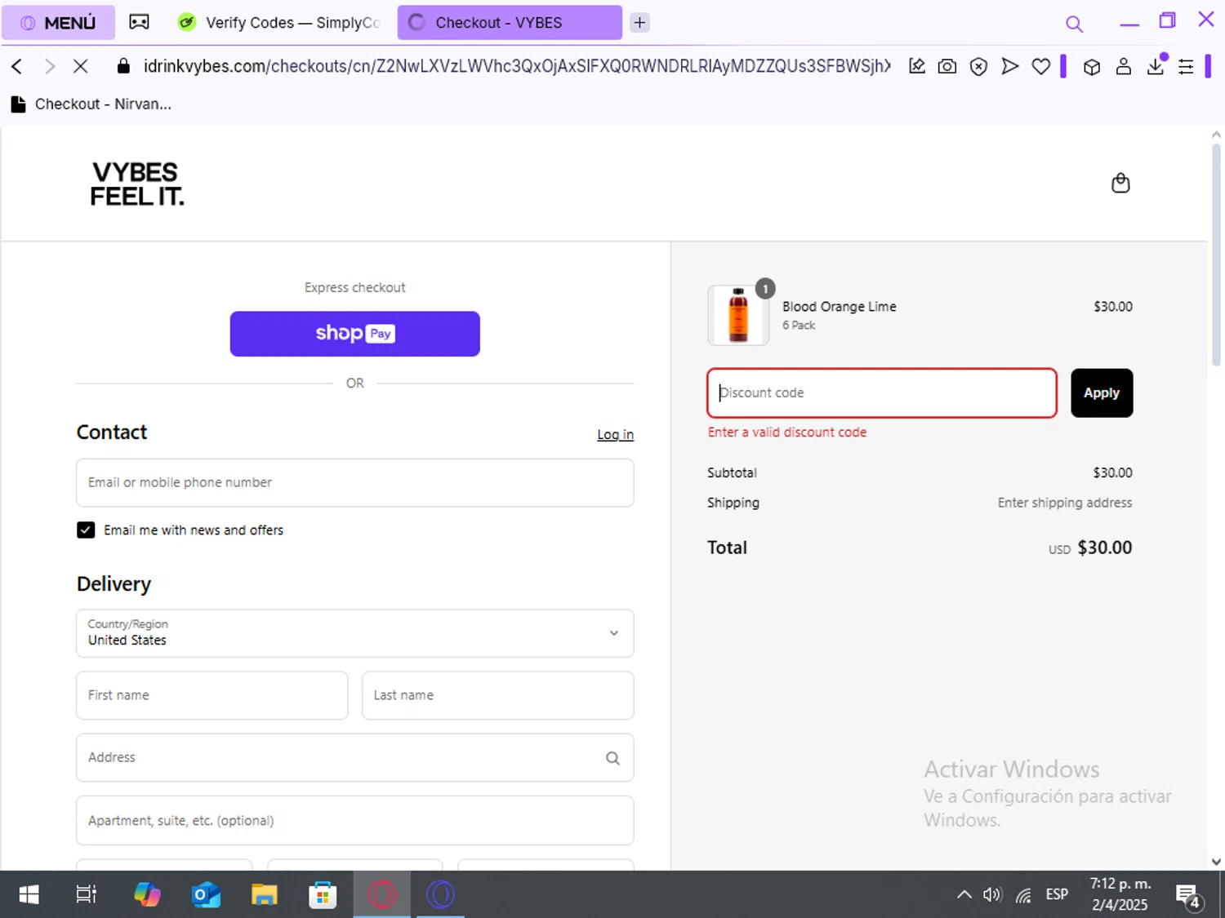Change the ESP input language
The height and width of the screenshot is (918, 1225).
coord(1057,895)
